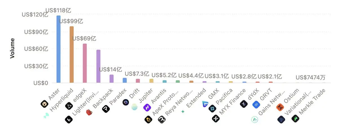
Task: Select the blue GRVT logo icon
Action: (256, 105)
